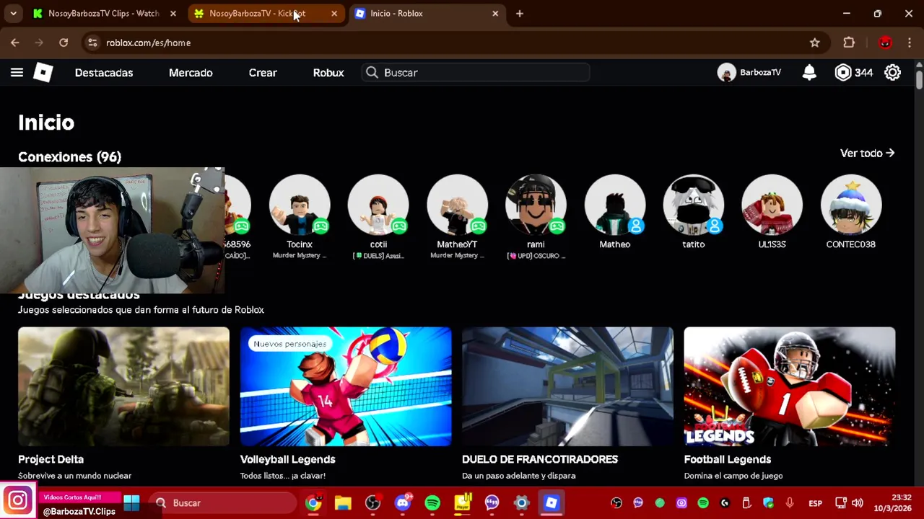Open the Roblox settings gear

[893, 73]
